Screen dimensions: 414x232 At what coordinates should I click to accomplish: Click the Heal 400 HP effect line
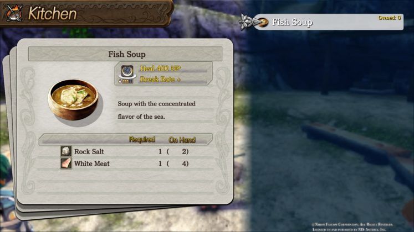coord(160,68)
